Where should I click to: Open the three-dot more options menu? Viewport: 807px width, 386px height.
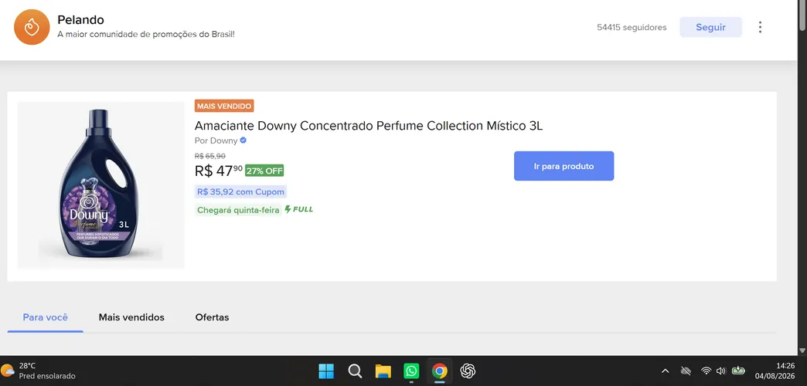coord(760,27)
